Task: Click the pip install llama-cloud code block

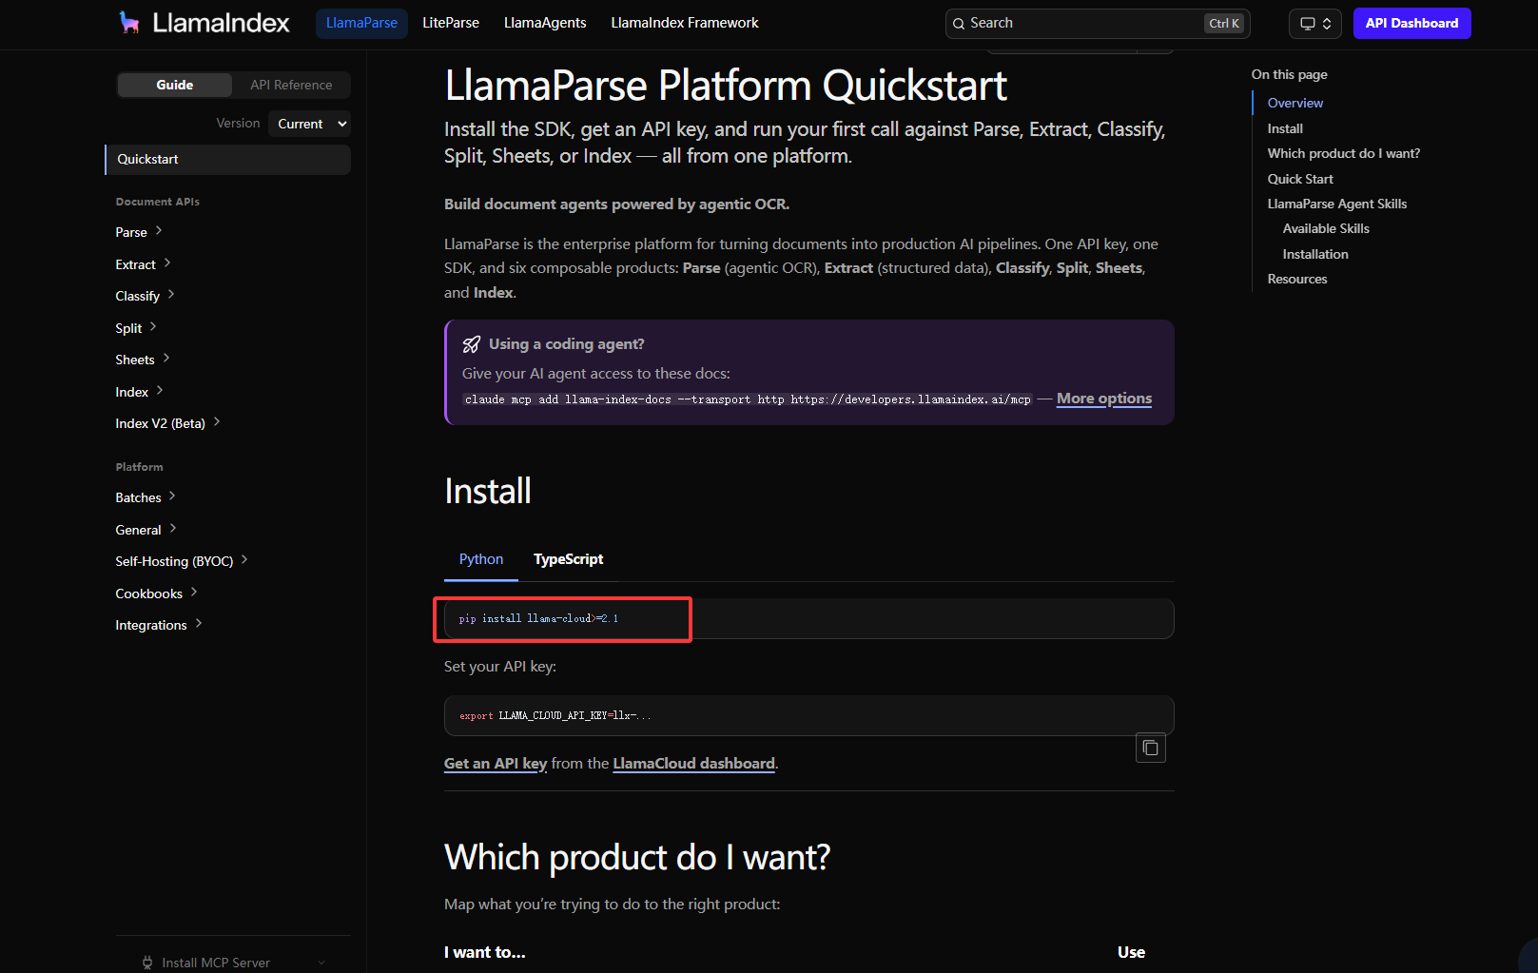Action: (808, 619)
